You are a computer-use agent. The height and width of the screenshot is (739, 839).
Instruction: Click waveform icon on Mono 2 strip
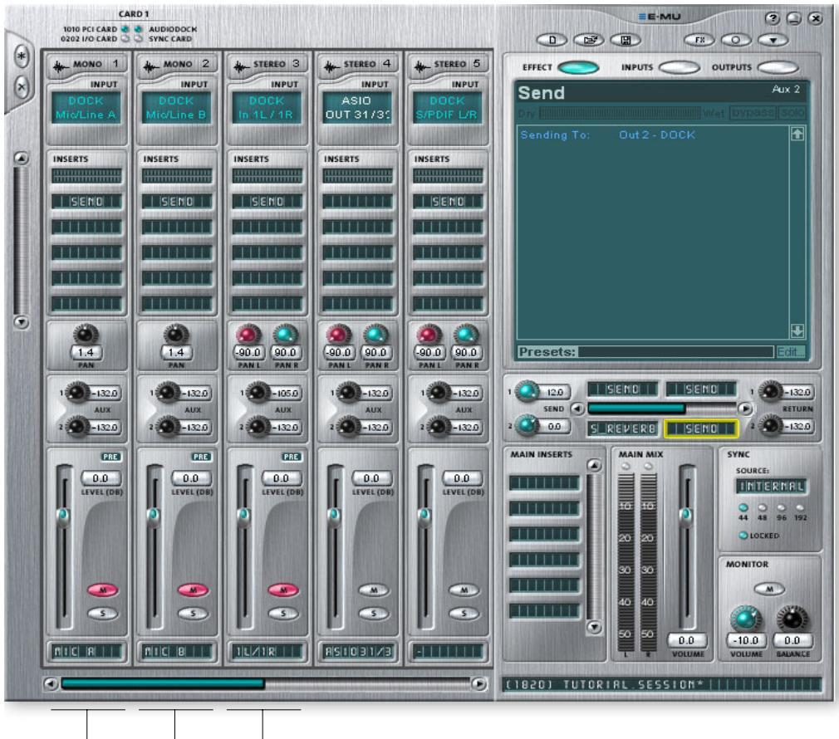150,66
